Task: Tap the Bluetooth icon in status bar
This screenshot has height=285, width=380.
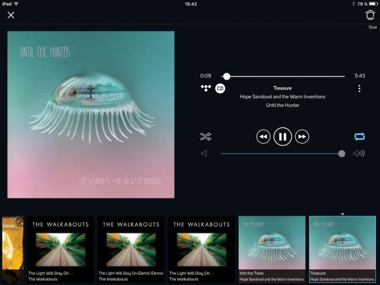Action: coord(353,4)
